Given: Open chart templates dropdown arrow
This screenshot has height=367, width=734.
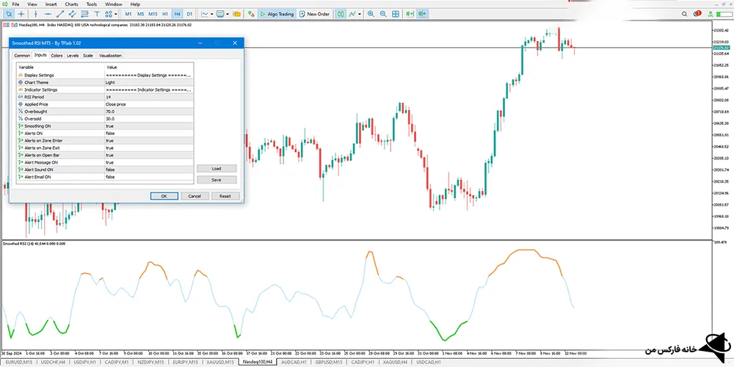Looking at the screenshot, I should pyautogui.click(x=228, y=14).
